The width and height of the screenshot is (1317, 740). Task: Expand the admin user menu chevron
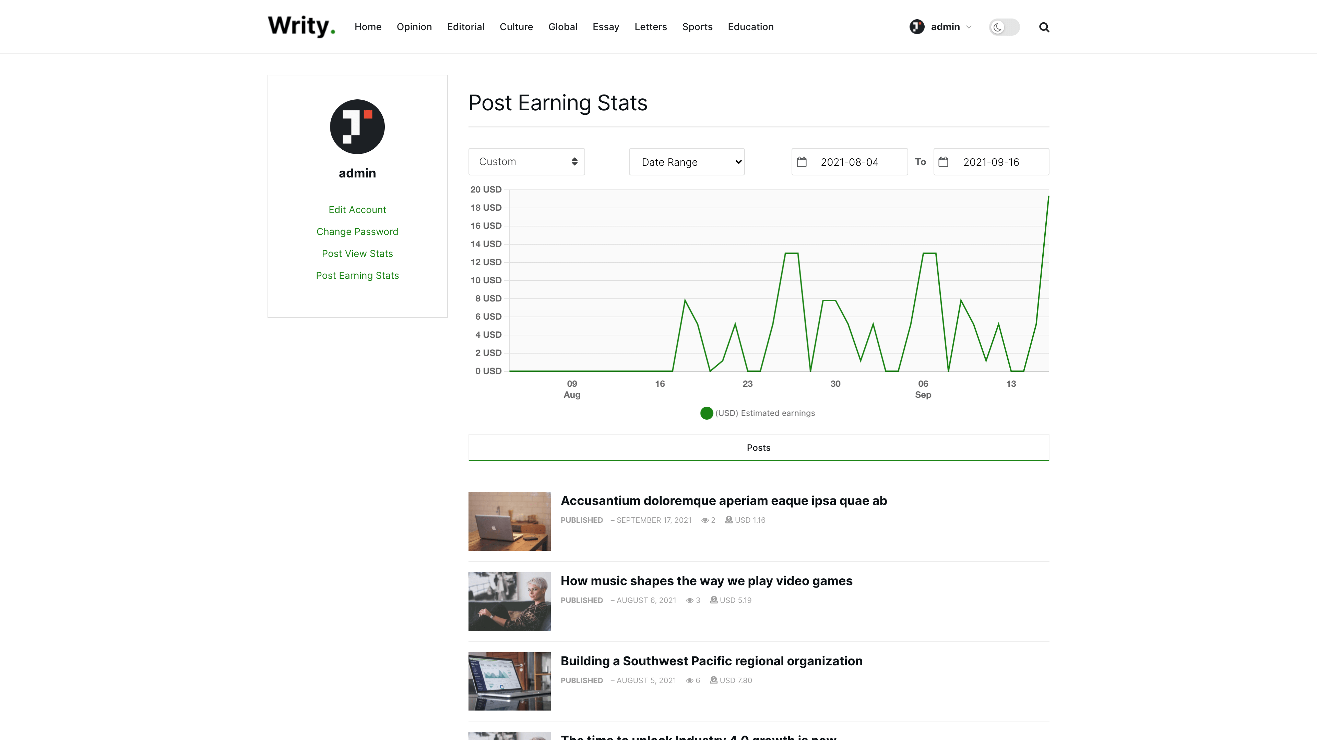[969, 27]
